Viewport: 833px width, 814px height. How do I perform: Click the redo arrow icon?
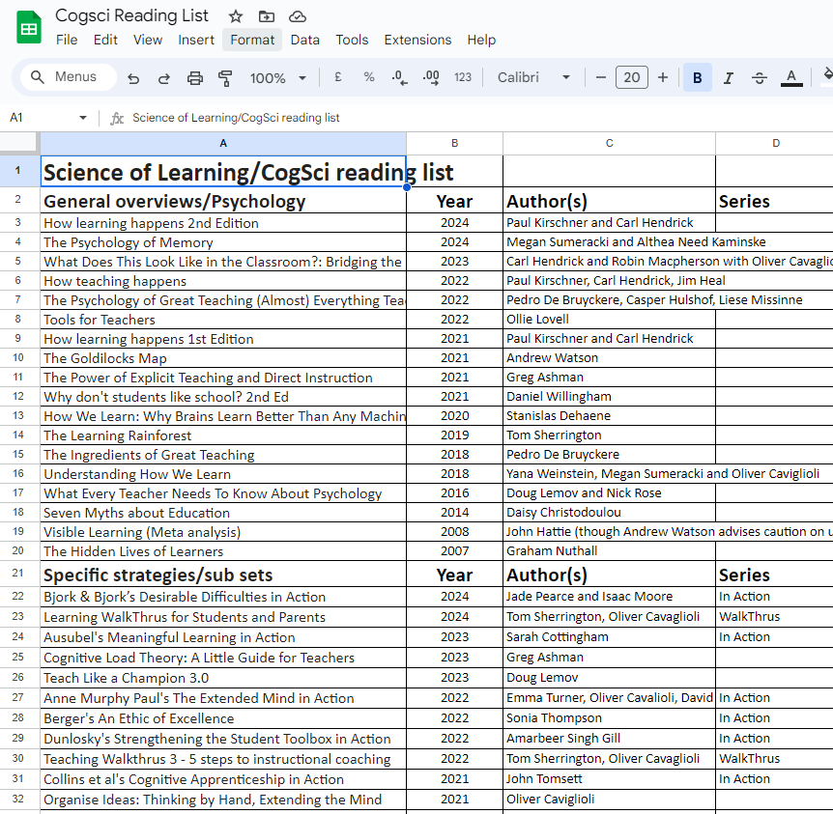point(164,78)
